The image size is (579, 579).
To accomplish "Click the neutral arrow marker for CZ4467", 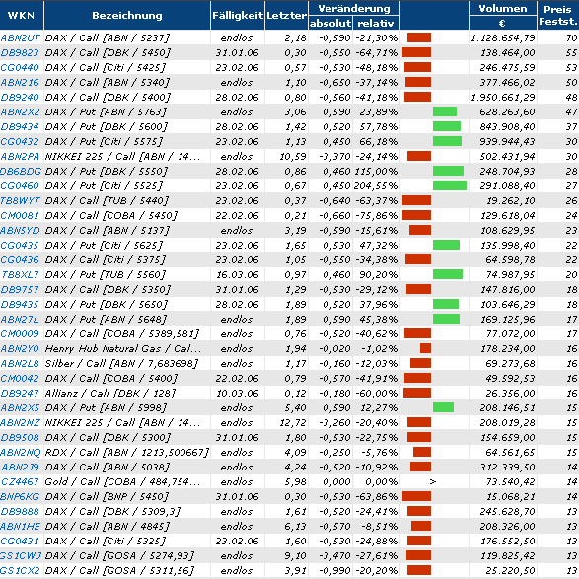I will (433, 481).
